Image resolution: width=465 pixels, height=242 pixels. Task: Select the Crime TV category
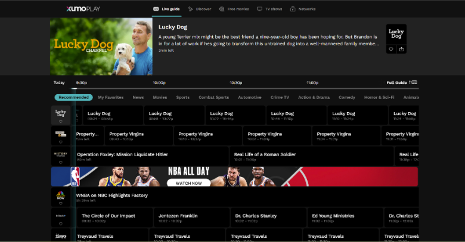pos(280,97)
